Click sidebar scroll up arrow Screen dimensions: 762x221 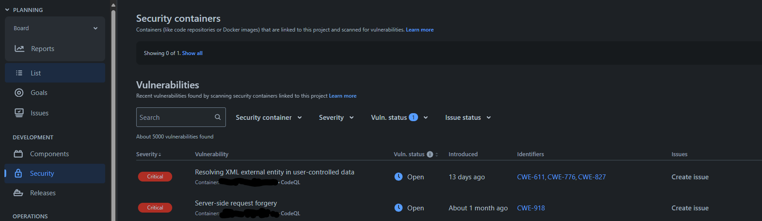point(113,5)
